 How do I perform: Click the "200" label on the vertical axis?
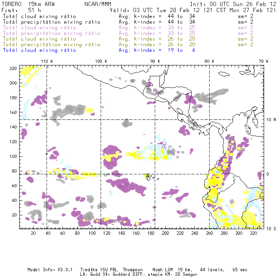pyautogui.click(x=13, y=83)
